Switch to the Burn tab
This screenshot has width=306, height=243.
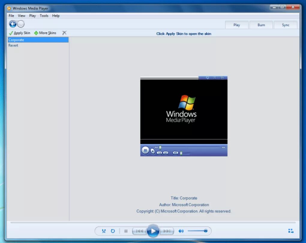[x=261, y=25]
